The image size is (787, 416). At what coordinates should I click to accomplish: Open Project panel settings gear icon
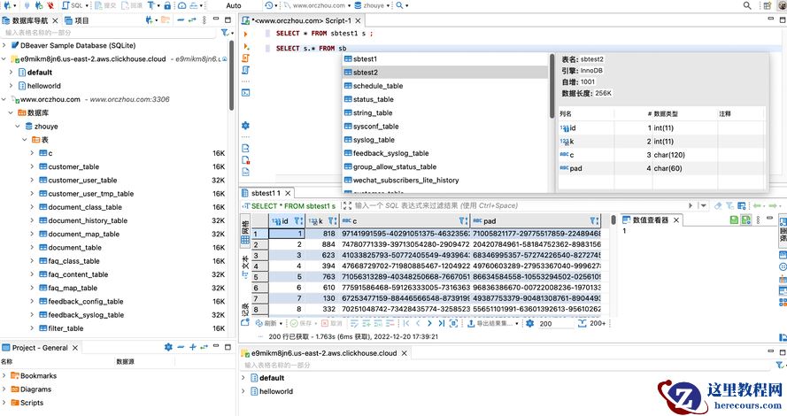(168, 347)
